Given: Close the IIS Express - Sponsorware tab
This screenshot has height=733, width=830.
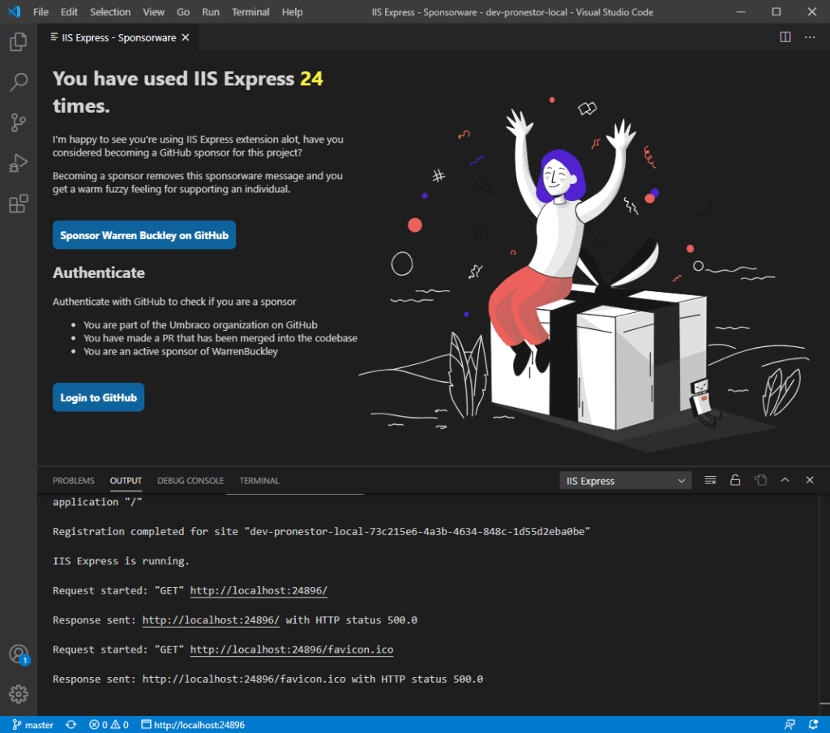Looking at the screenshot, I should (186, 37).
